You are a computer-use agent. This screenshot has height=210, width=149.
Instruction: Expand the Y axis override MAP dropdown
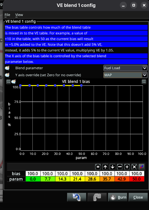[x=125, y=75]
